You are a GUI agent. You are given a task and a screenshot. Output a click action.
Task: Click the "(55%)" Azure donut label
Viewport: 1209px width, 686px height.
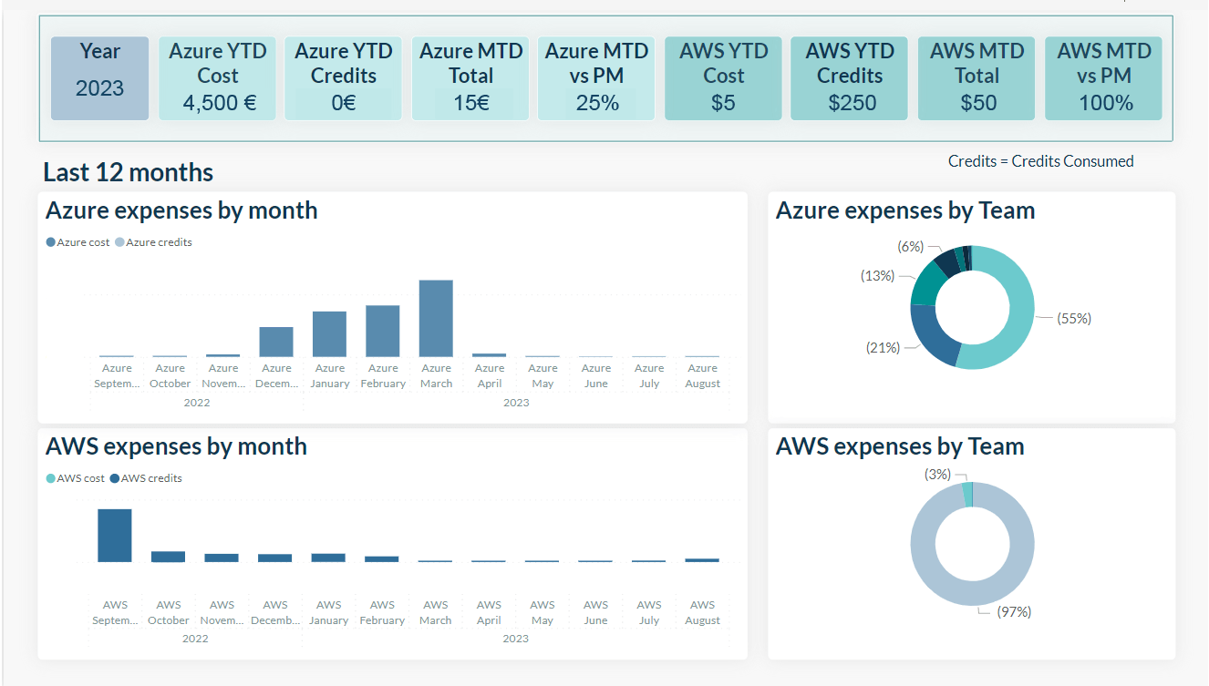point(1074,319)
